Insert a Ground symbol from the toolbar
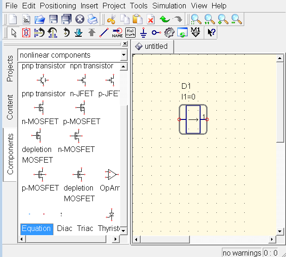This screenshot has width=286, height=257. [143, 33]
